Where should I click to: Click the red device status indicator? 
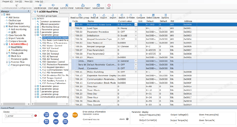(x=36, y=116)
